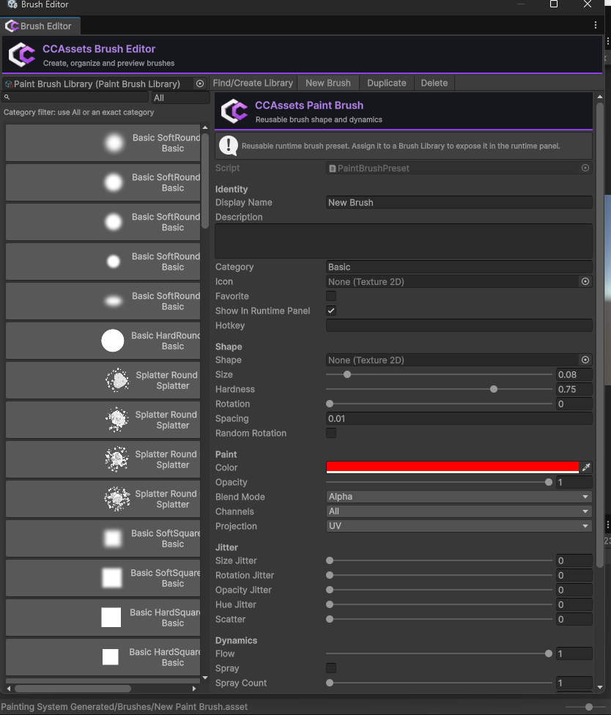
Task: Select first Basic SoftSquare brush thumbnail
Action: (113, 538)
